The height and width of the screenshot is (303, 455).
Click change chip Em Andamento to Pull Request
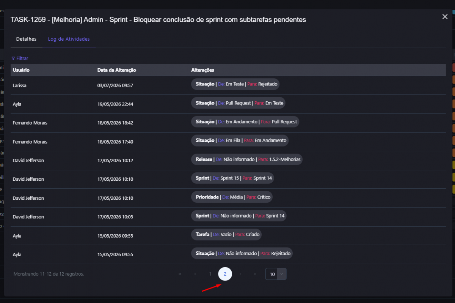(x=245, y=122)
